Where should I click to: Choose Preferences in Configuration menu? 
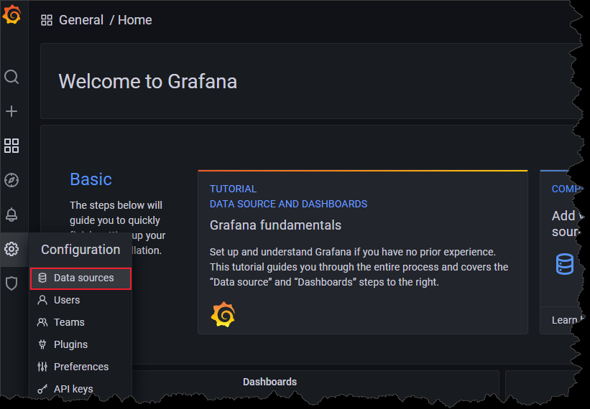(81, 367)
